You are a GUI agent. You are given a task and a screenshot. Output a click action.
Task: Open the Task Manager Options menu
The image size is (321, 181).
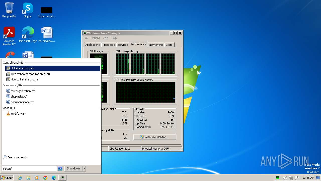95,38
